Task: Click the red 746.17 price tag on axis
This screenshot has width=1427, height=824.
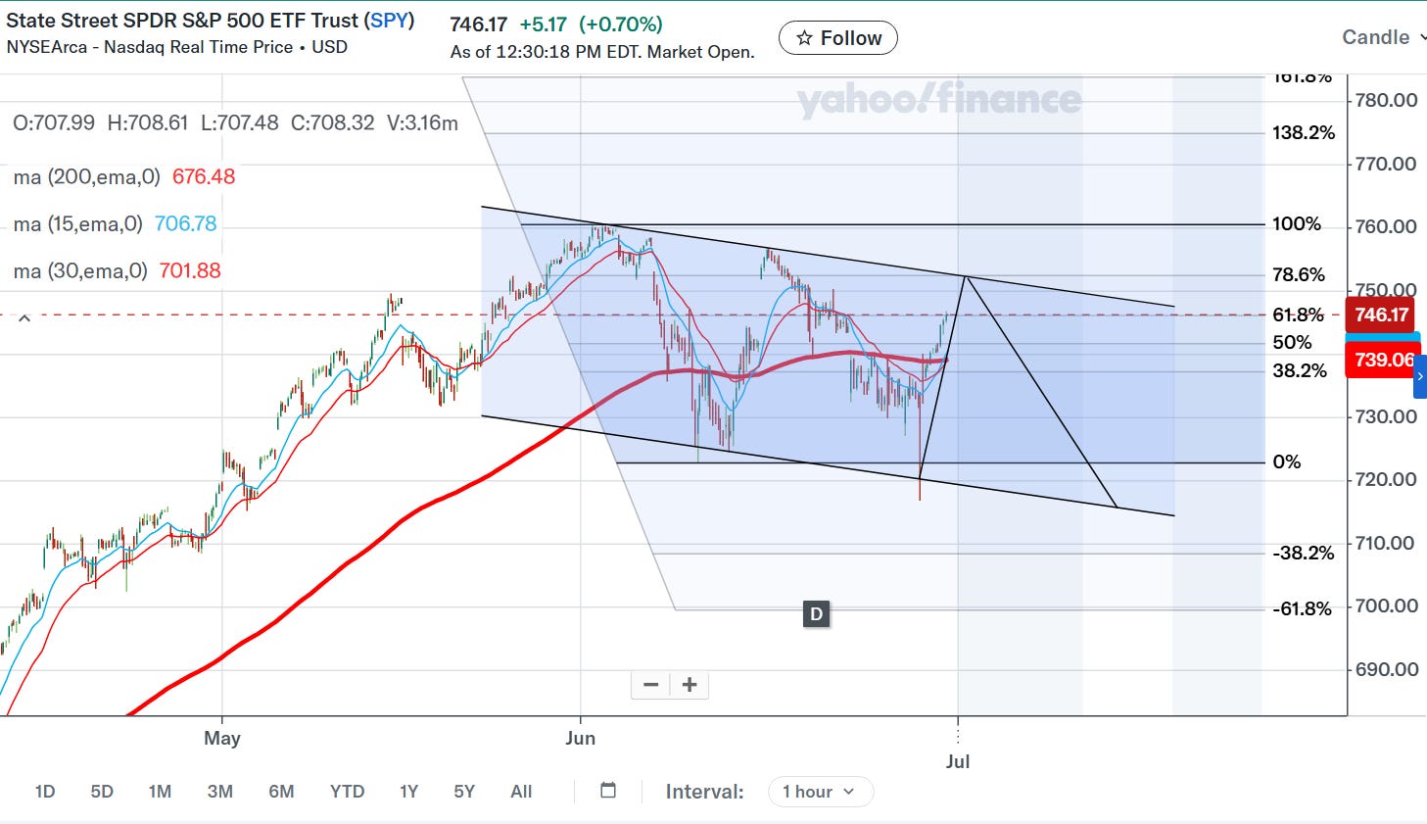Action: [x=1381, y=315]
